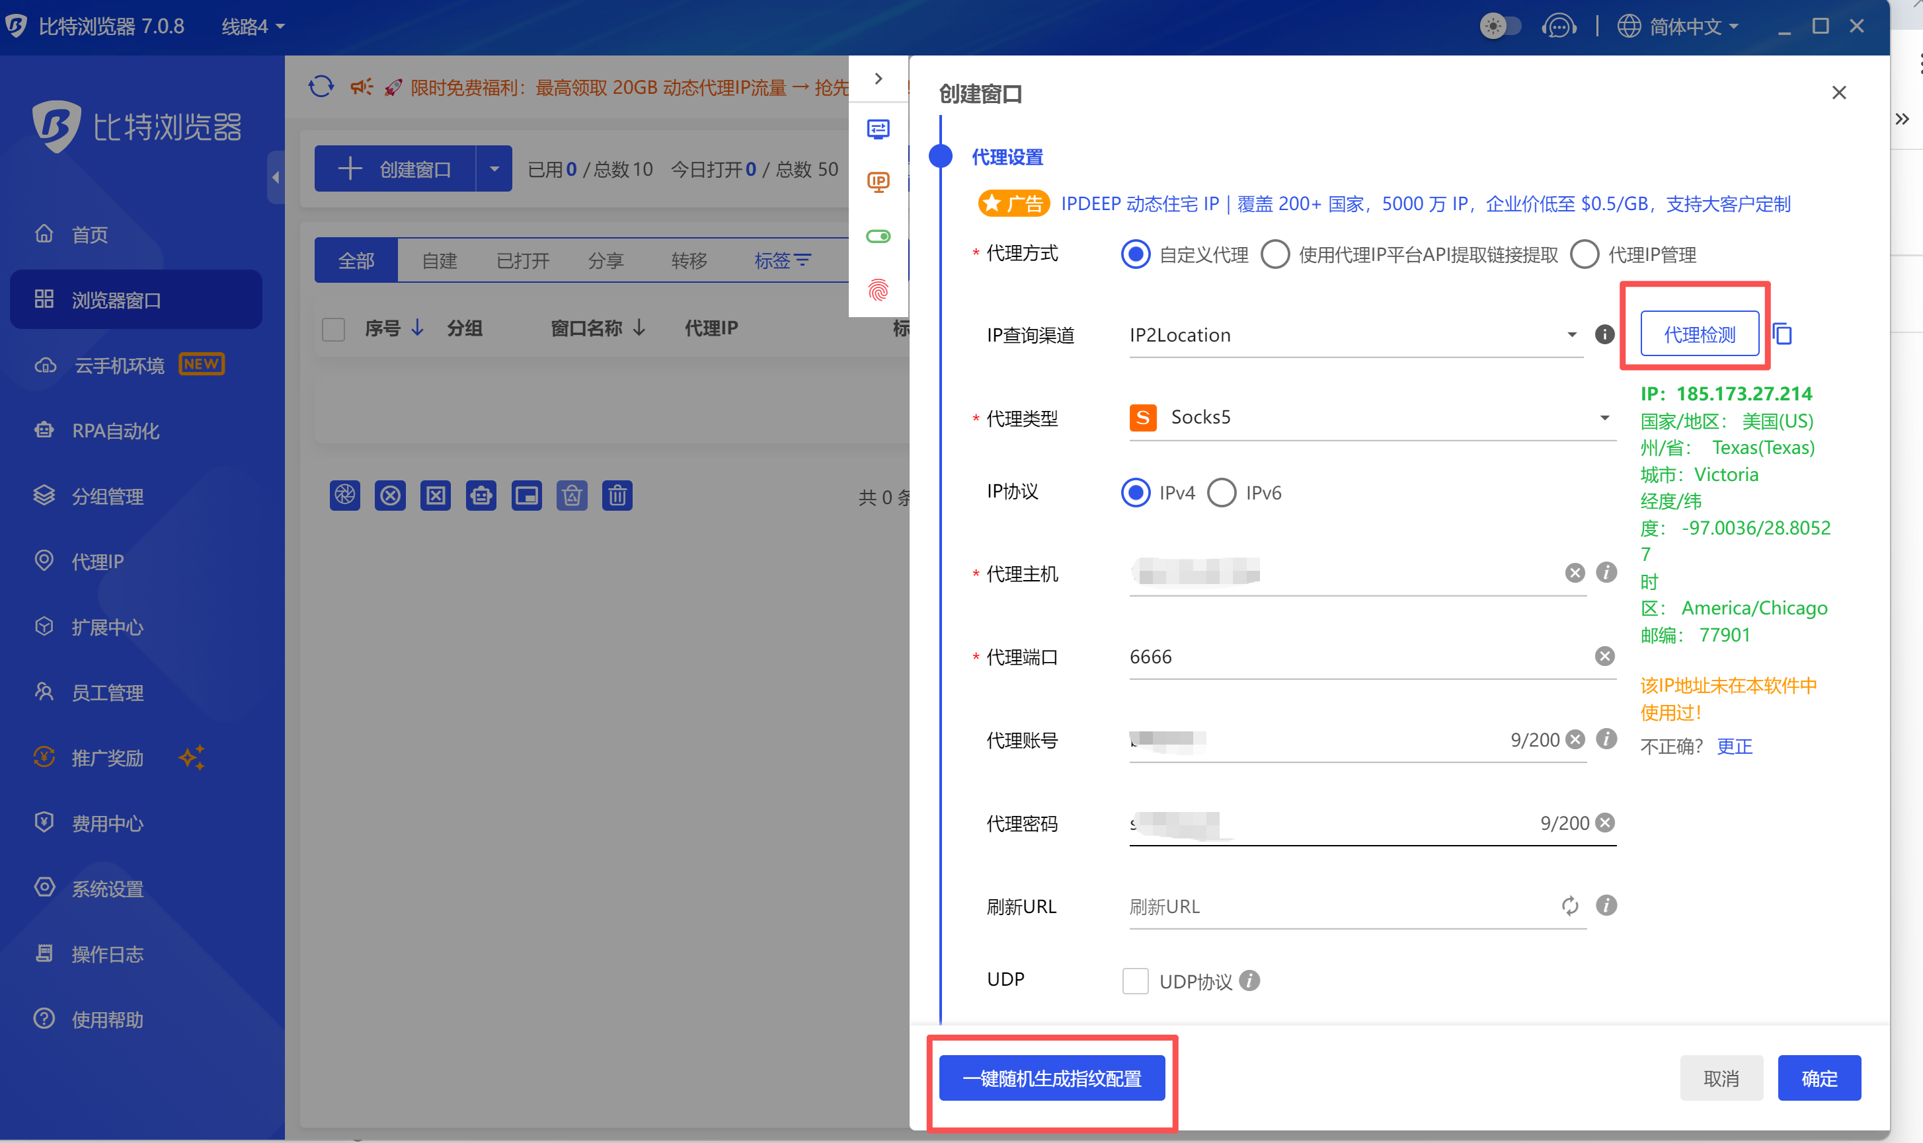Image resolution: width=1923 pixels, height=1143 pixels.
Task: Show UDP protocol info tooltip icon
Action: tap(1249, 980)
